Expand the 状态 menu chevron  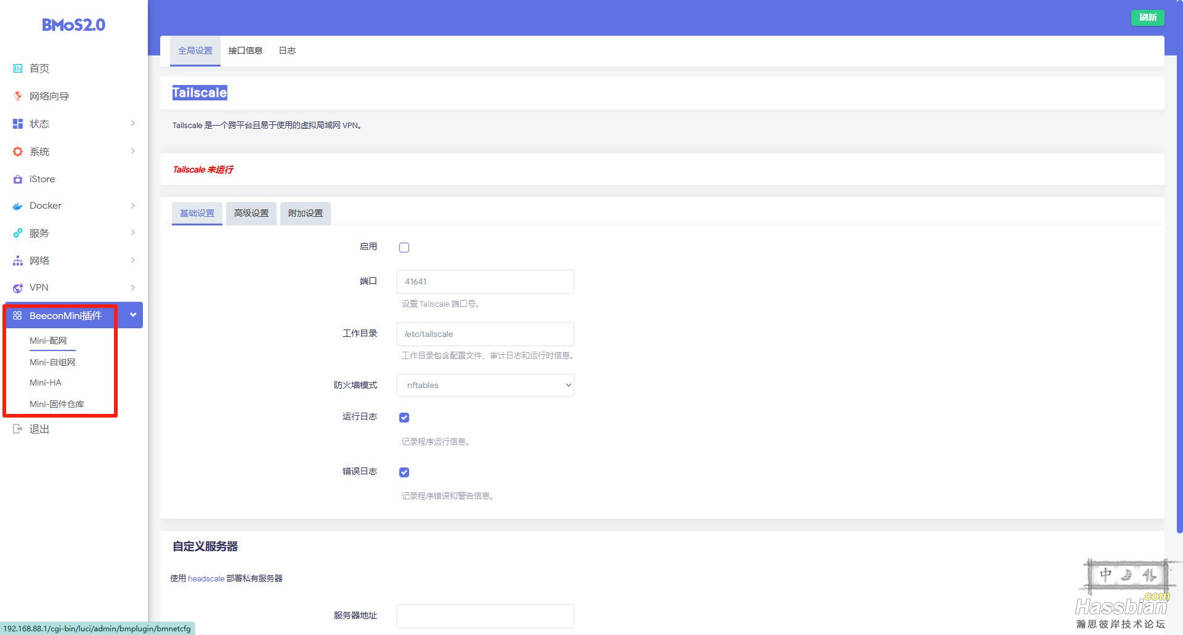pyautogui.click(x=132, y=123)
